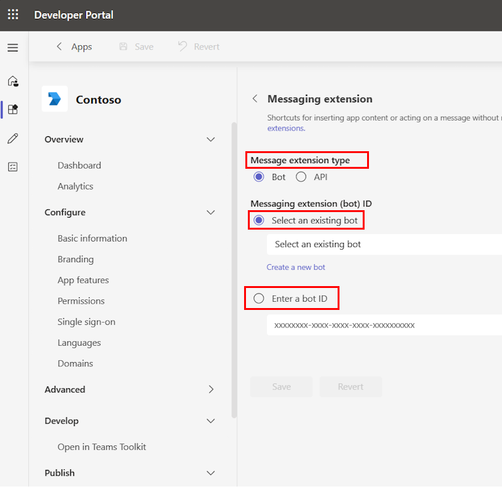Go to App features

click(x=83, y=280)
